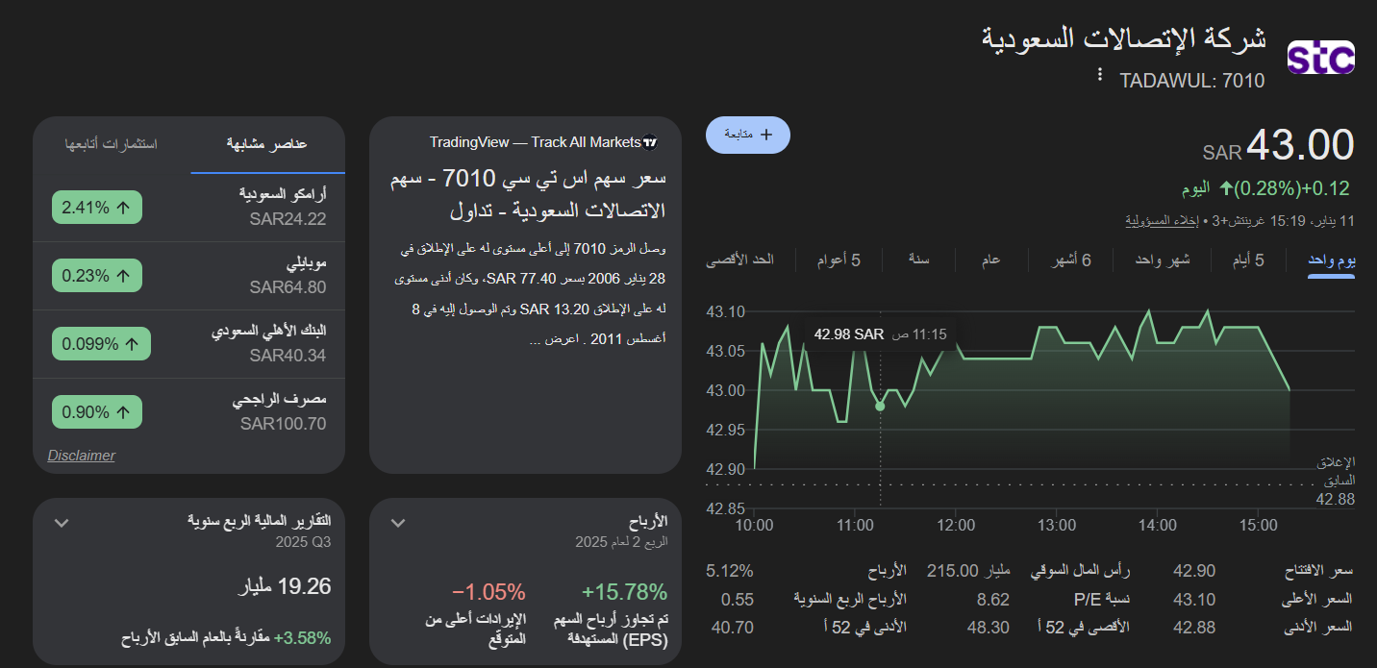This screenshot has height=668, width=1377.
Task: Select the 11:15 data point on the chart
Action: (x=879, y=406)
